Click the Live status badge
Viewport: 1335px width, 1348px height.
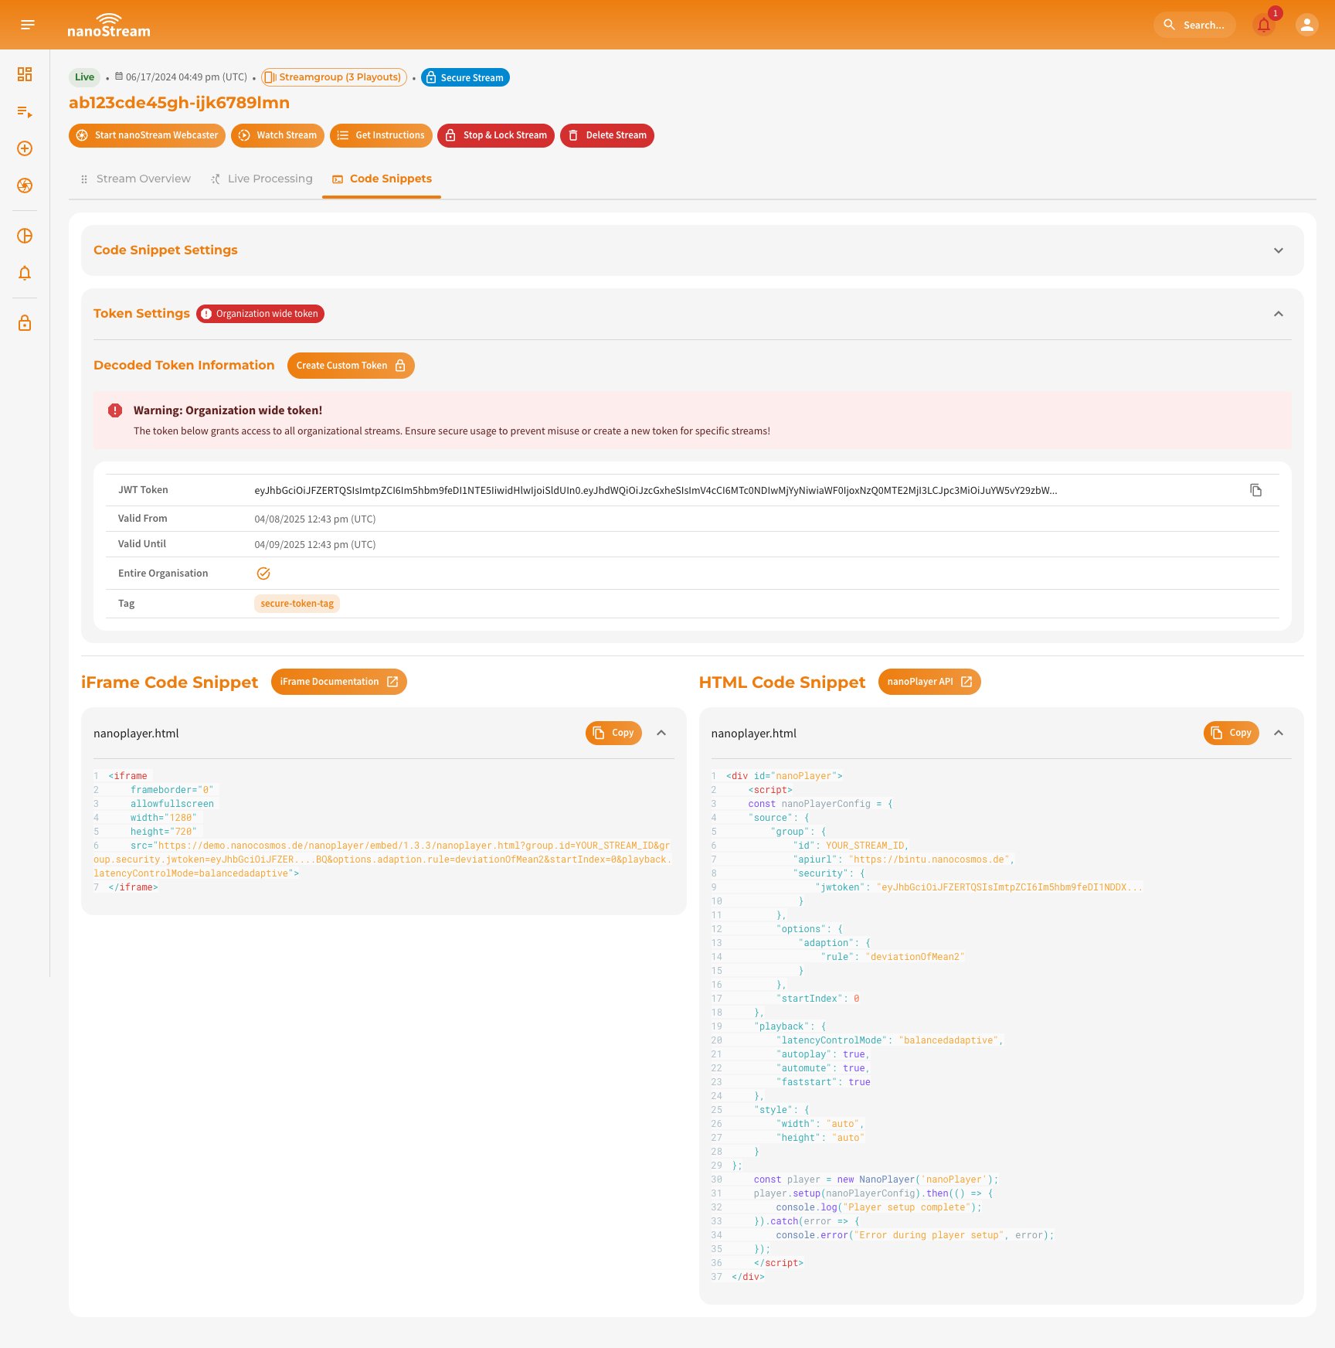coord(84,77)
